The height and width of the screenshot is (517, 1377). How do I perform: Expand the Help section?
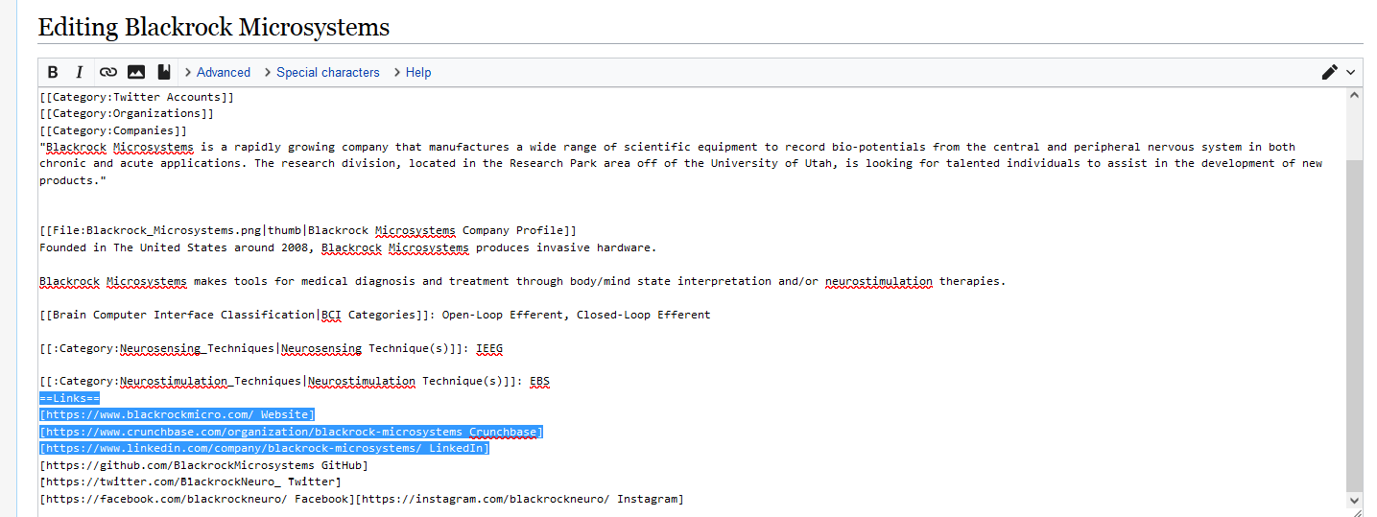tap(411, 72)
